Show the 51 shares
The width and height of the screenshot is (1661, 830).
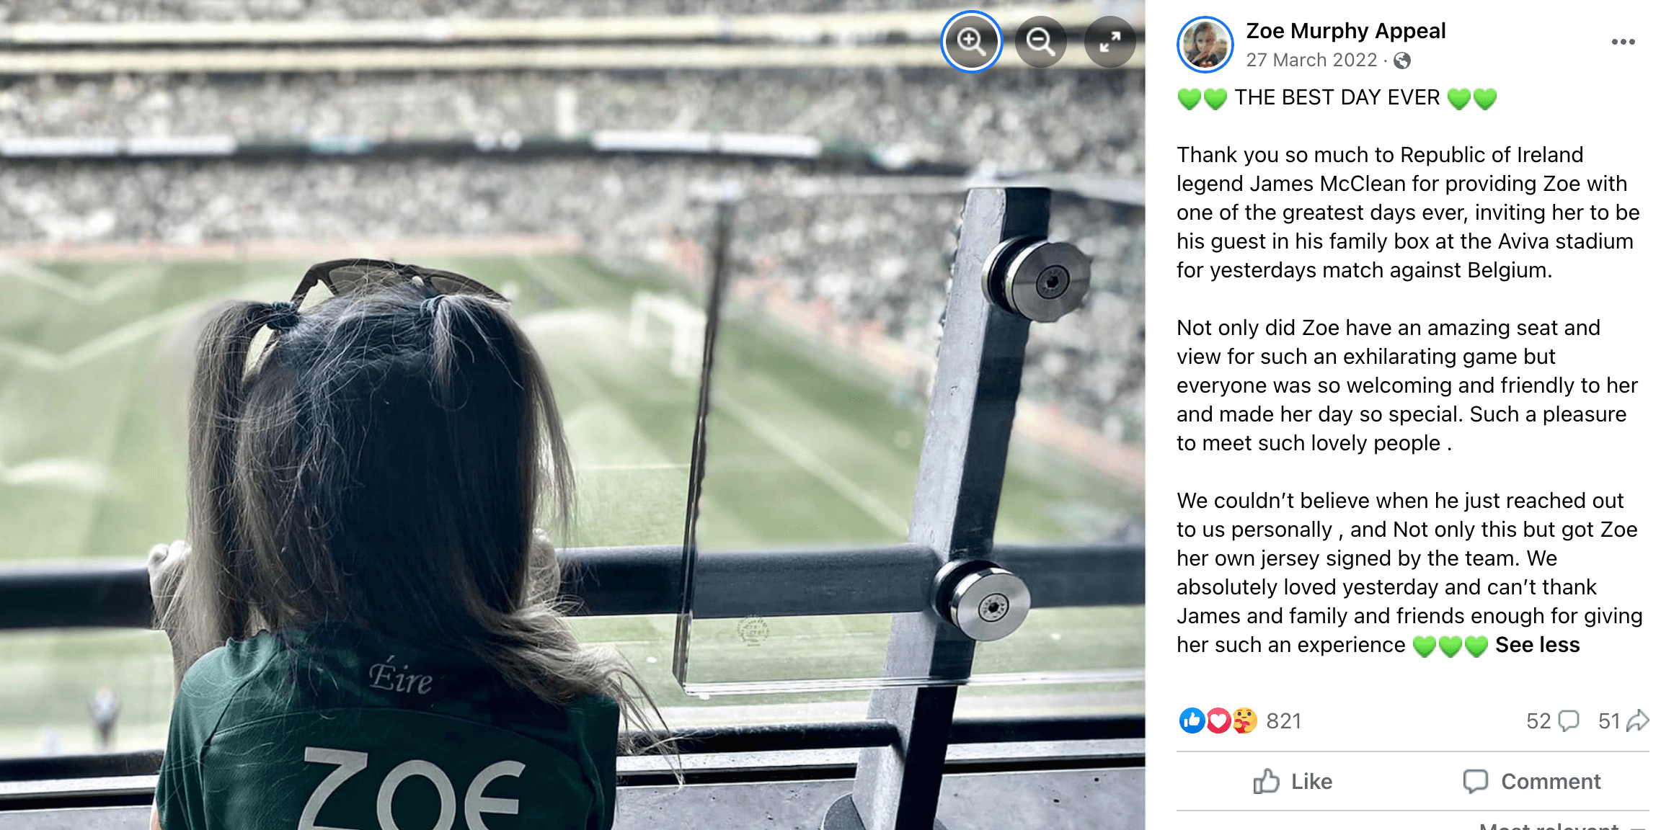point(1623,721)
